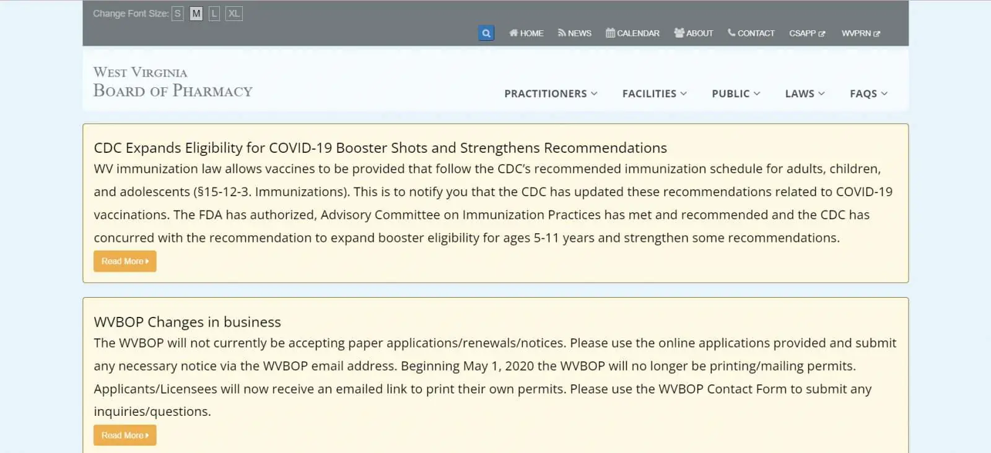Open the FAQs menu
Image resolution: width=991 pixels, height=453 pixels.
[868, 93]
